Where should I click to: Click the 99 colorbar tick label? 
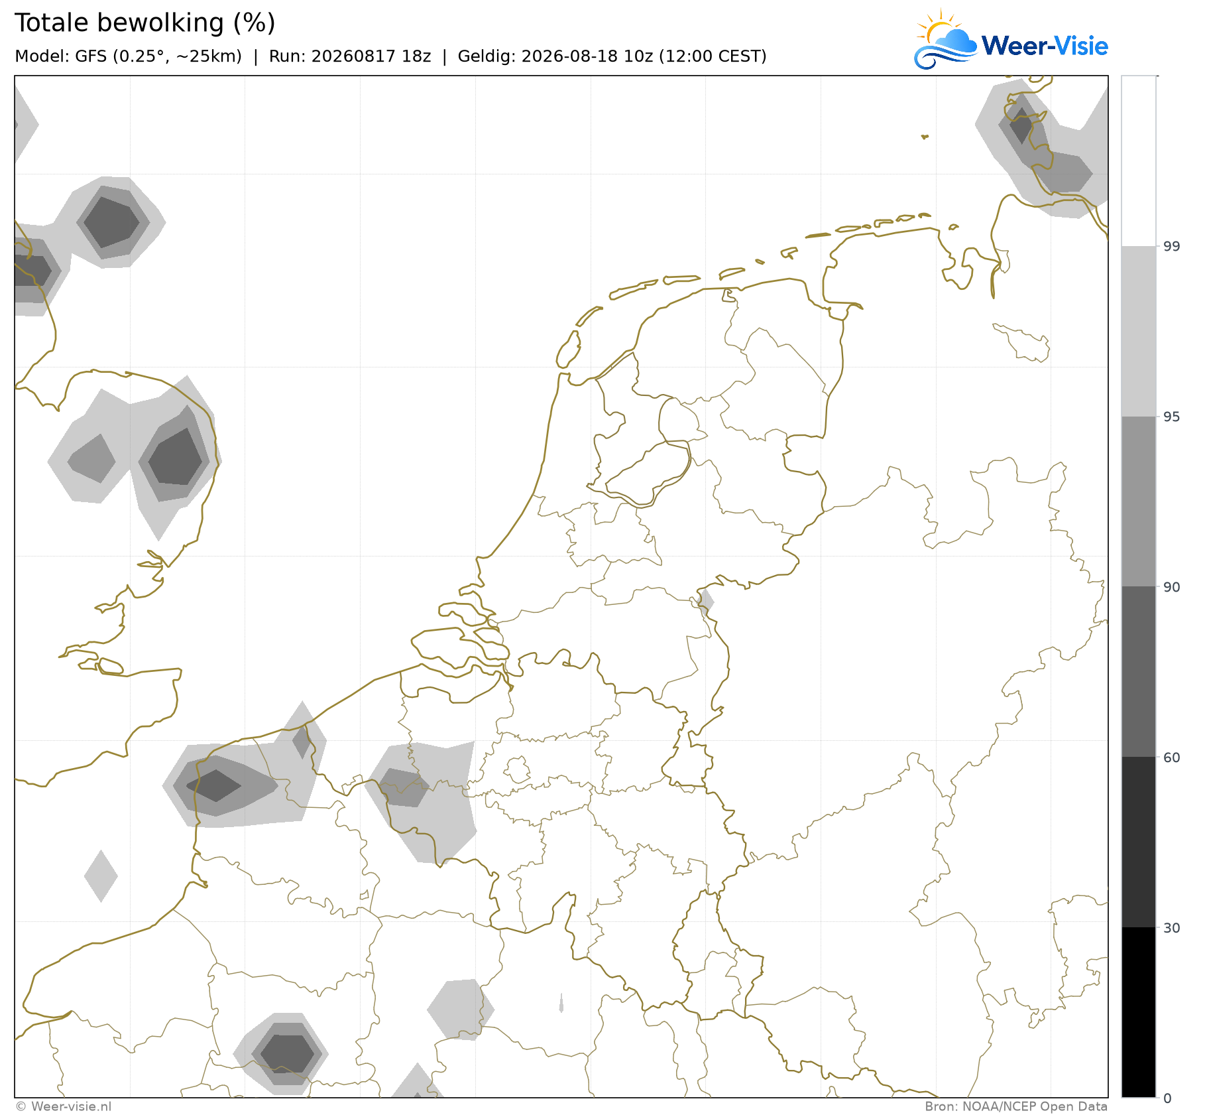pos(1172,247)
